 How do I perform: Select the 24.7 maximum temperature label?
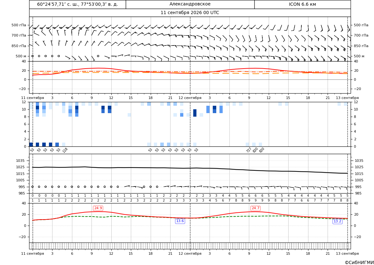[255, 208]
